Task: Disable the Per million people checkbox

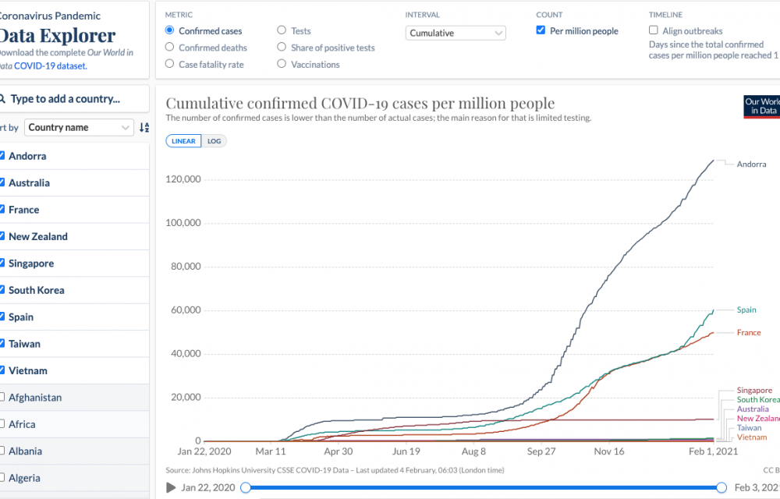Action: pos(541,31)
